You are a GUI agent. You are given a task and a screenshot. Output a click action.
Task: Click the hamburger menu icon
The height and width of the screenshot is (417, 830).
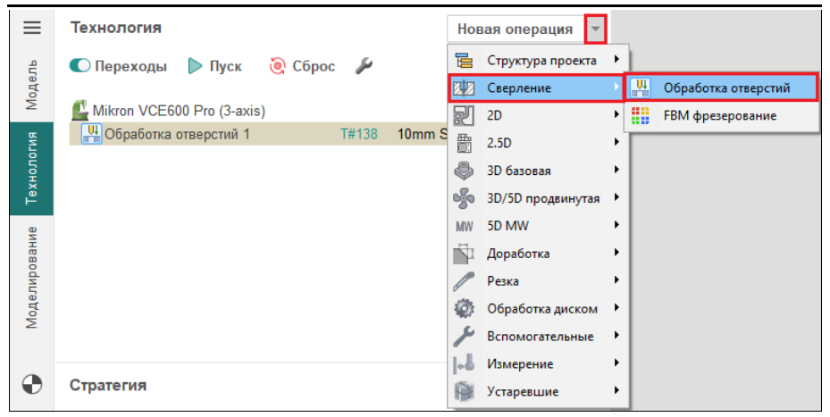[x=32, y=29]
